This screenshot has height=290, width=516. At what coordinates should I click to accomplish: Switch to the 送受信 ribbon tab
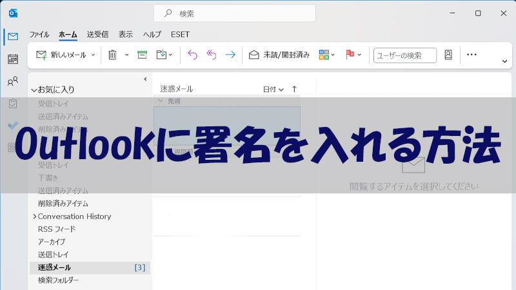click(x=97, y=34)
